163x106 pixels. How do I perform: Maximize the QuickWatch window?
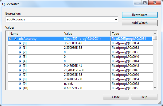point(145,3)
